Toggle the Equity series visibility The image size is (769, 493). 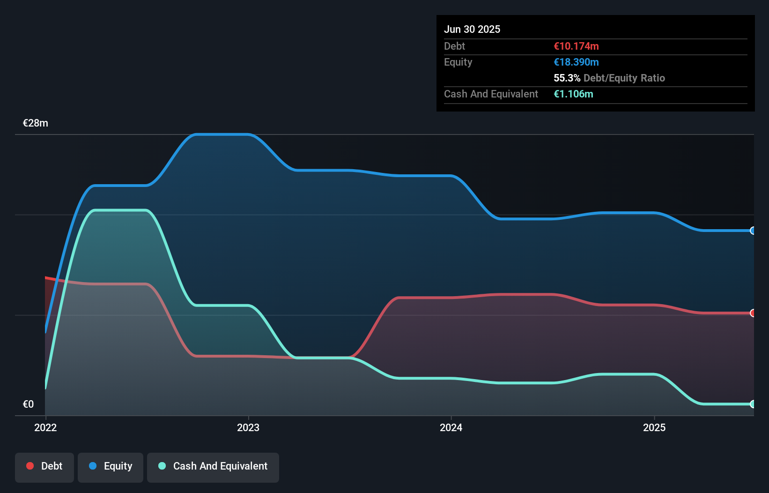pyautogui.click(x=110, y=466)
